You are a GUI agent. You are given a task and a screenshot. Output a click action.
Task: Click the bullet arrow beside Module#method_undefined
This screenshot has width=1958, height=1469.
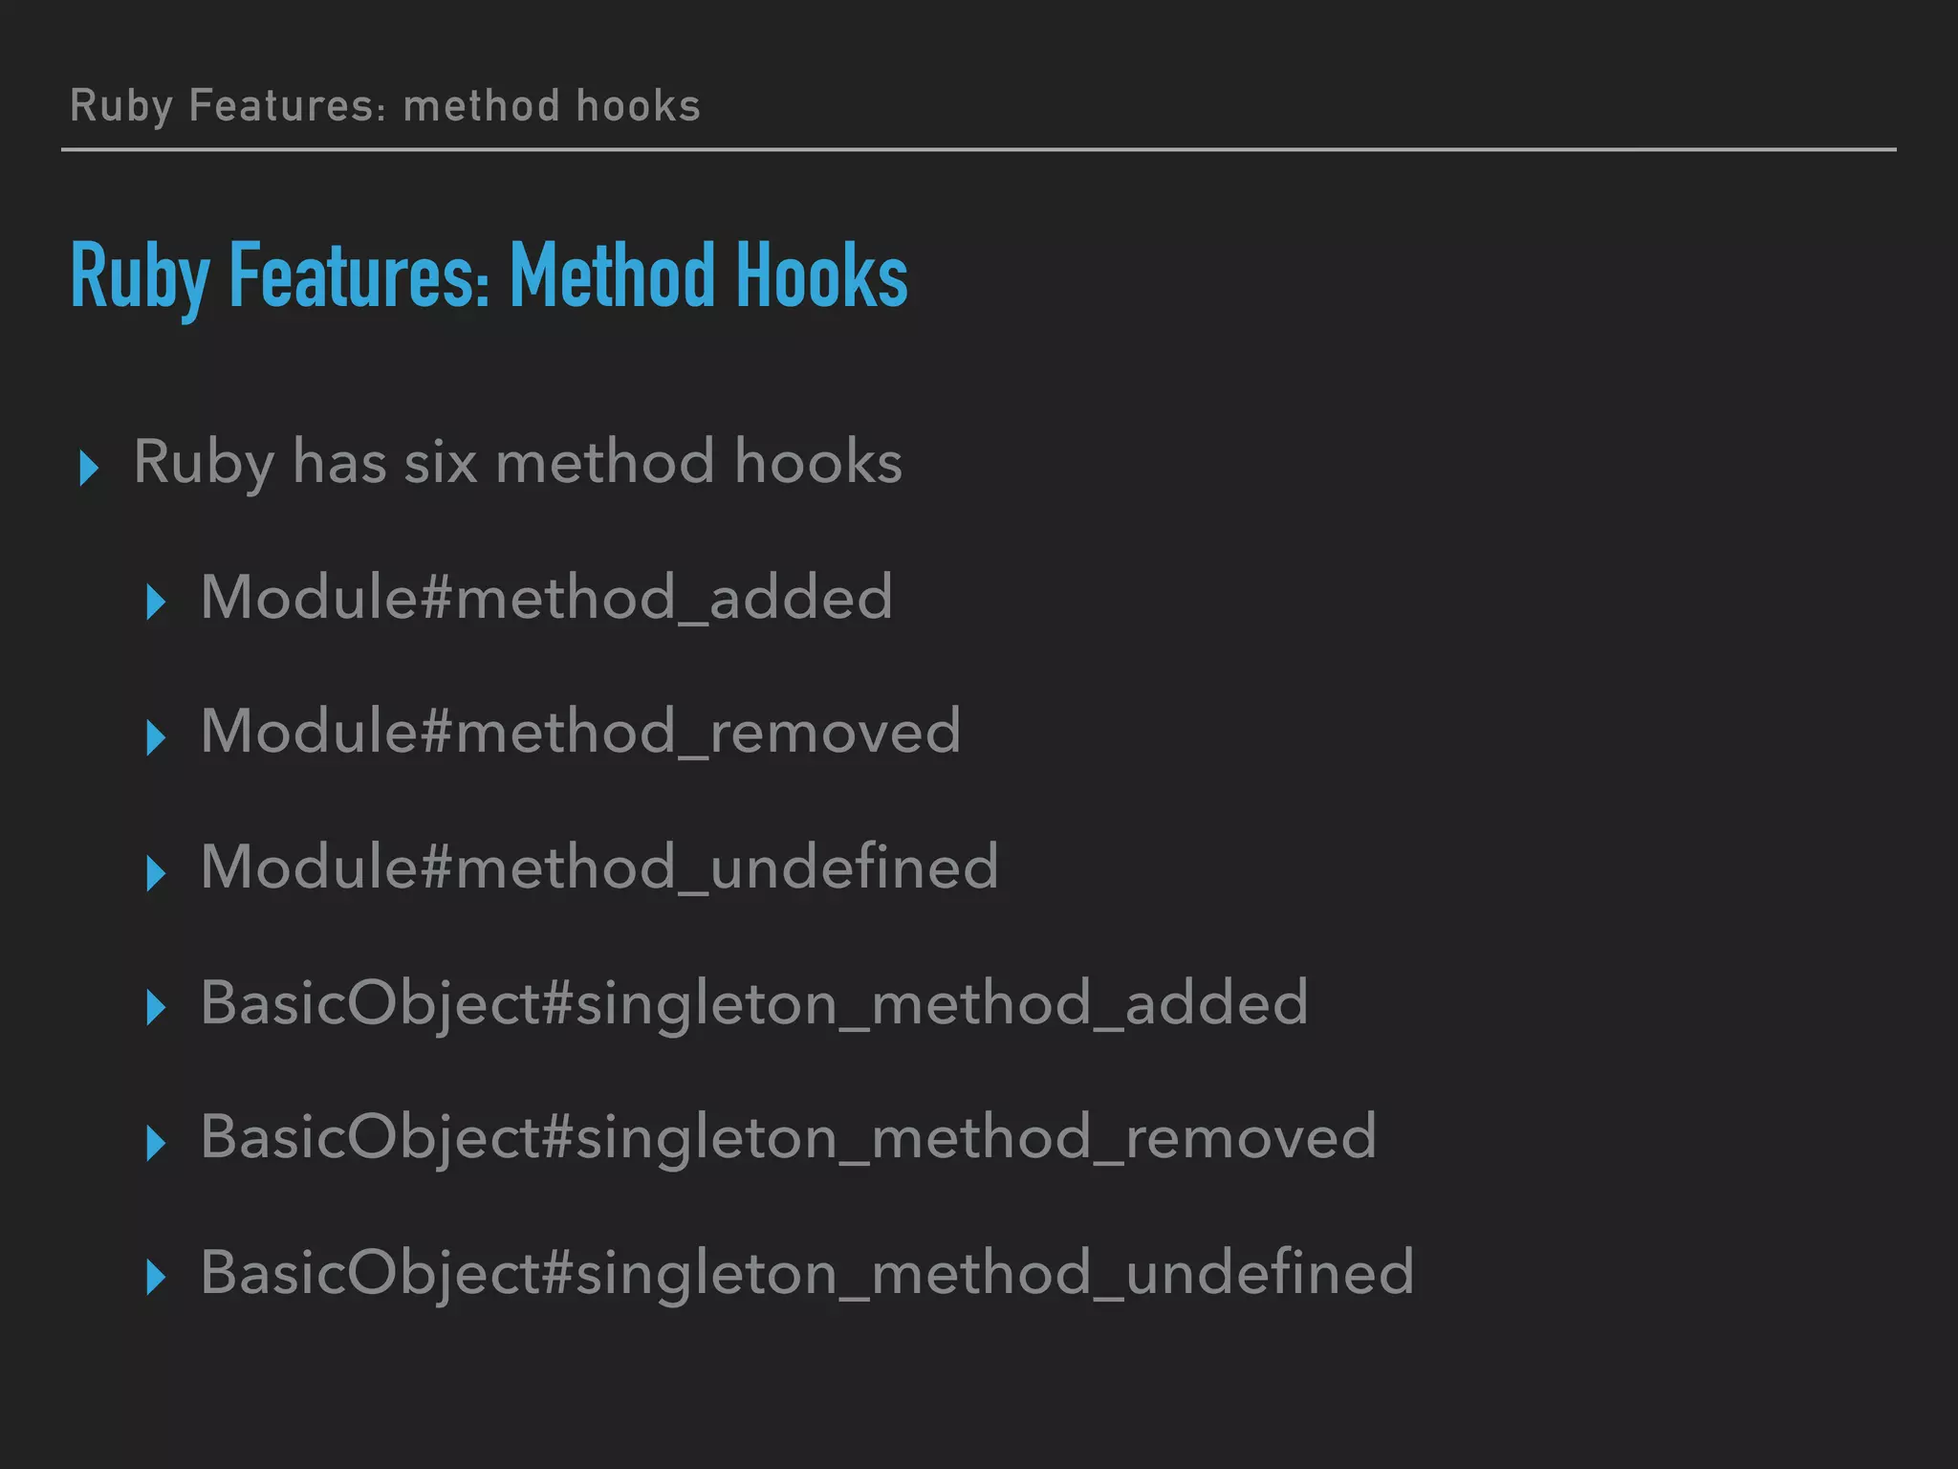pyautogui.click(x=156, y=873)
